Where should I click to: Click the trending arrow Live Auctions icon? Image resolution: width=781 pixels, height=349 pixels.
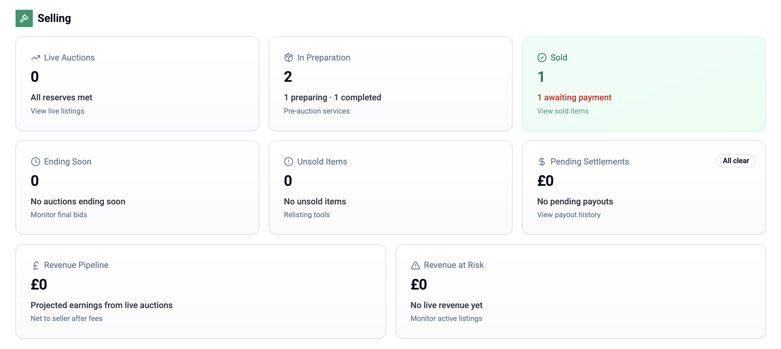pos(36,58)
